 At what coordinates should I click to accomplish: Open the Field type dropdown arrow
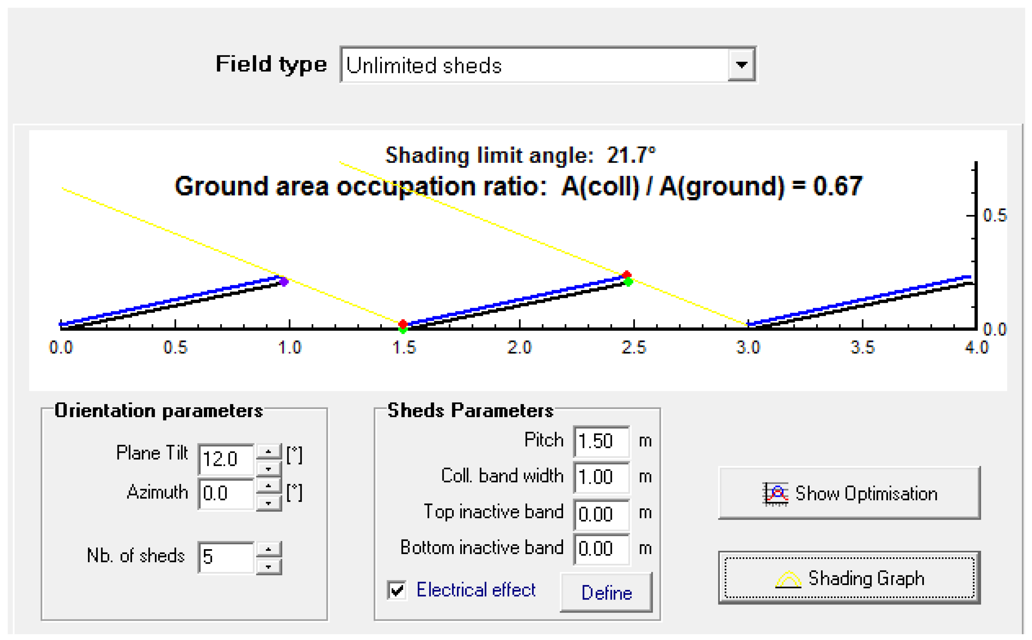point(741,65)
